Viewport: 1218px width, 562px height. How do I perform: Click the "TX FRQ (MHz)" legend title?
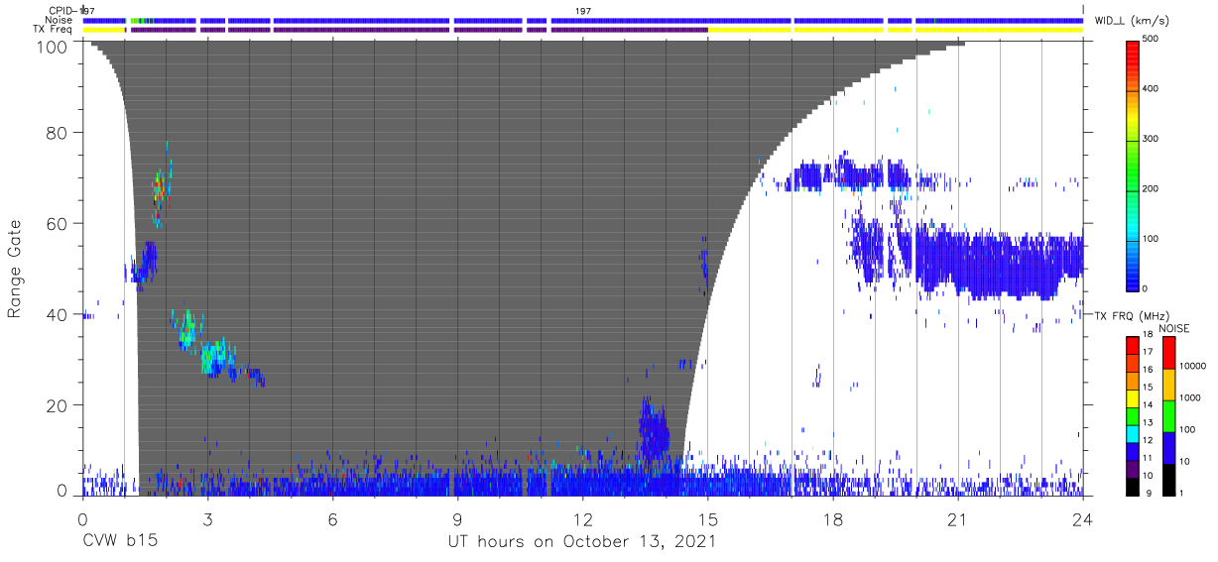pos(1125,315)
